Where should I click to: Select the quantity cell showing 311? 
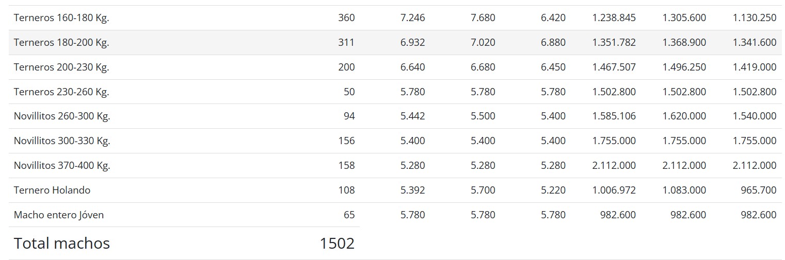[346, 43]
